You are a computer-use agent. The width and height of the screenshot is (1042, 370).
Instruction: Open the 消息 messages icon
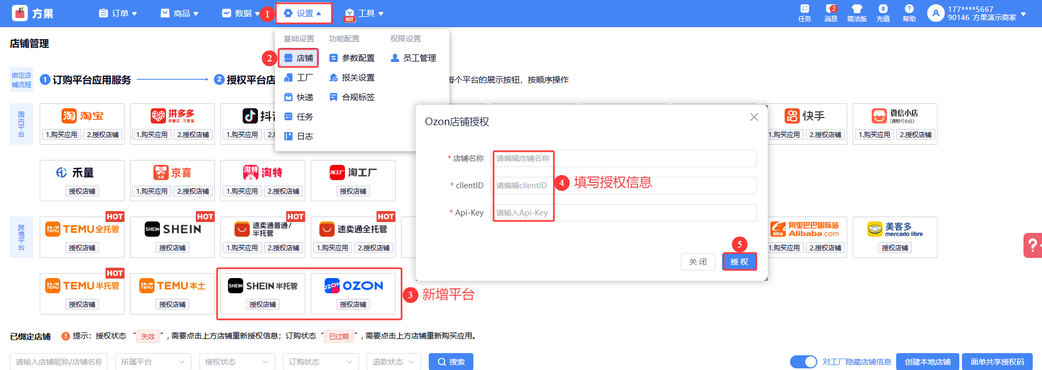830,13
